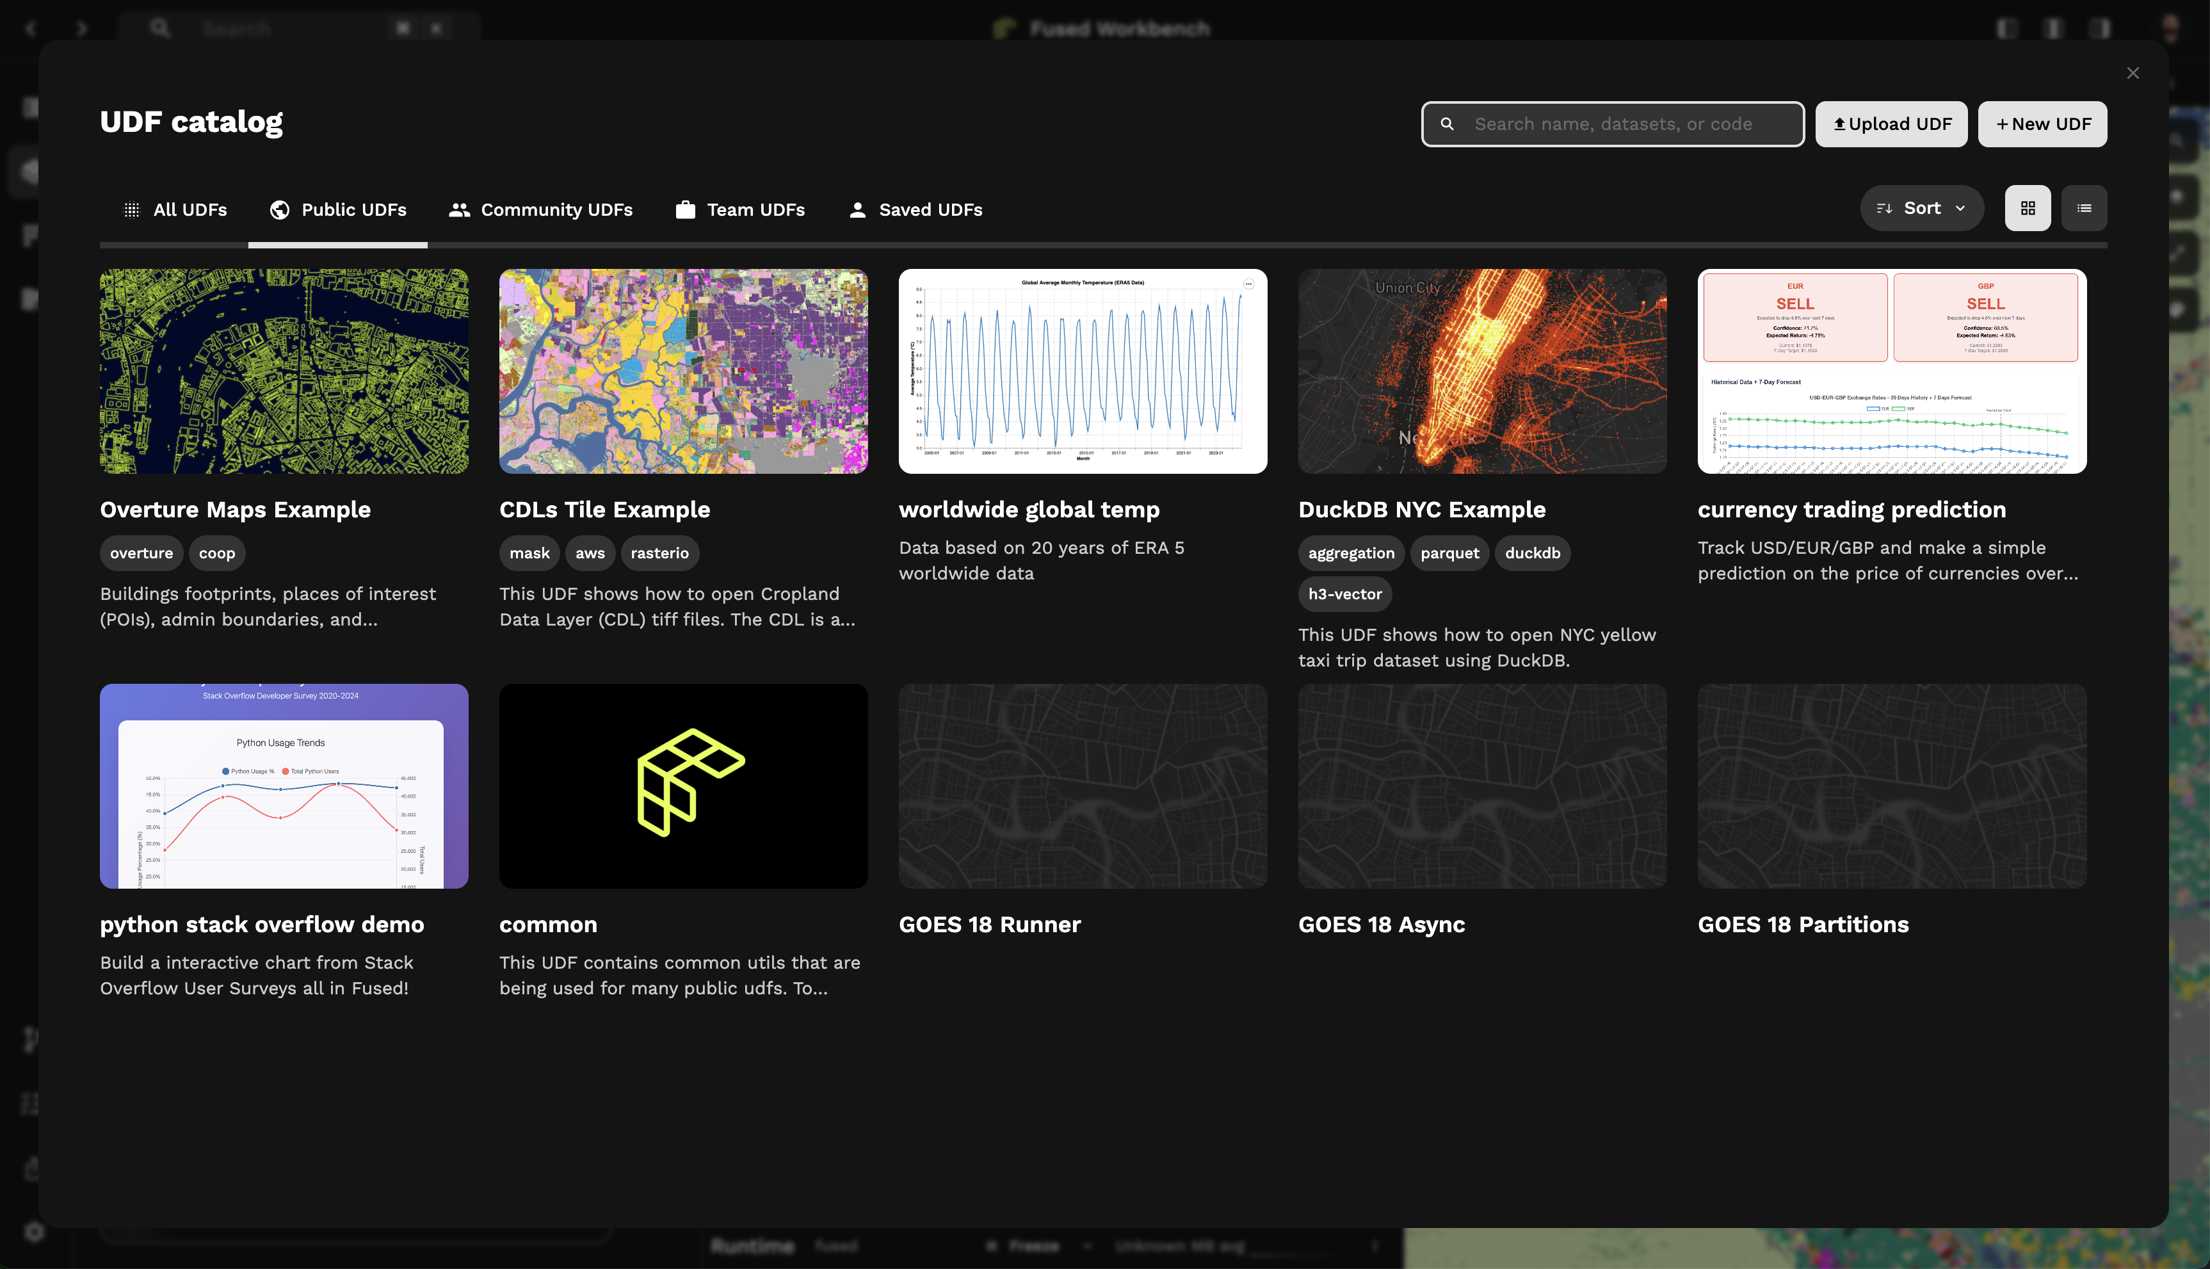This screenshot has height=1269, width=2210.
Task: Click the overture tag
Action: (x=141, y=553)
